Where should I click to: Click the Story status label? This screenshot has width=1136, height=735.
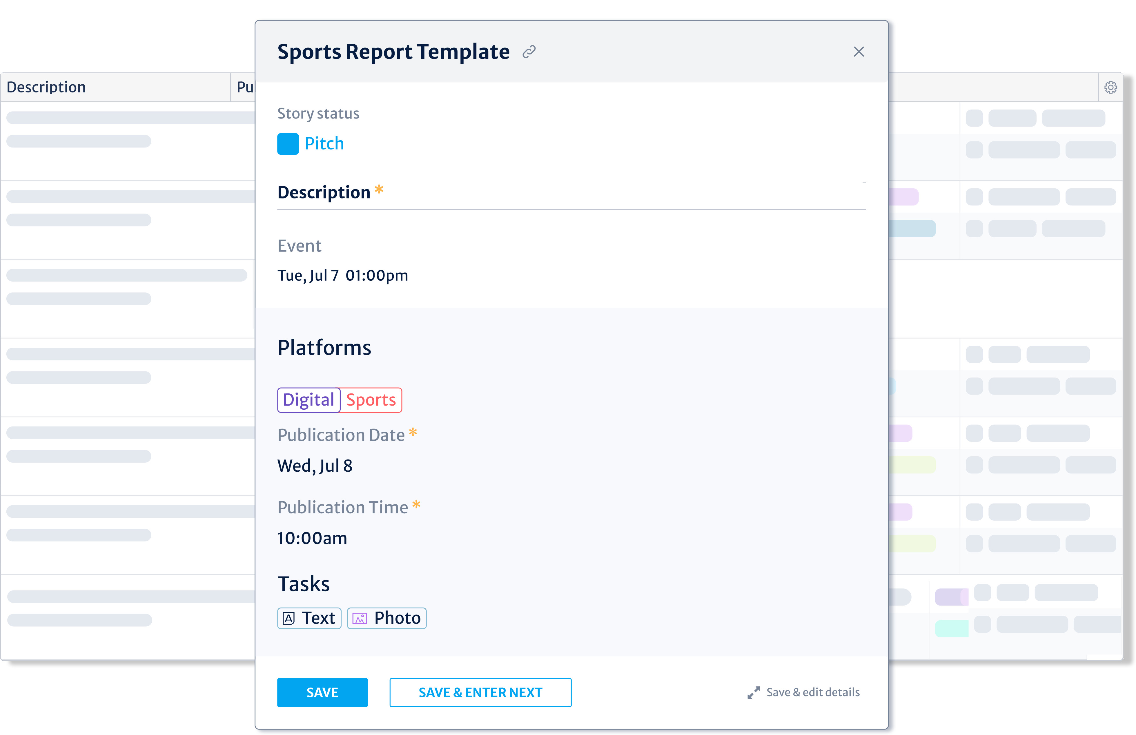[318, 114]
